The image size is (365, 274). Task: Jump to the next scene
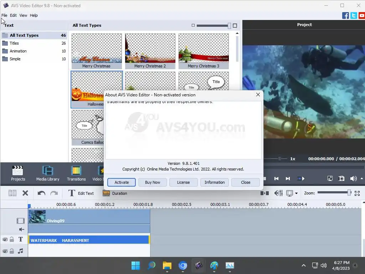click(x=301, y=178)
